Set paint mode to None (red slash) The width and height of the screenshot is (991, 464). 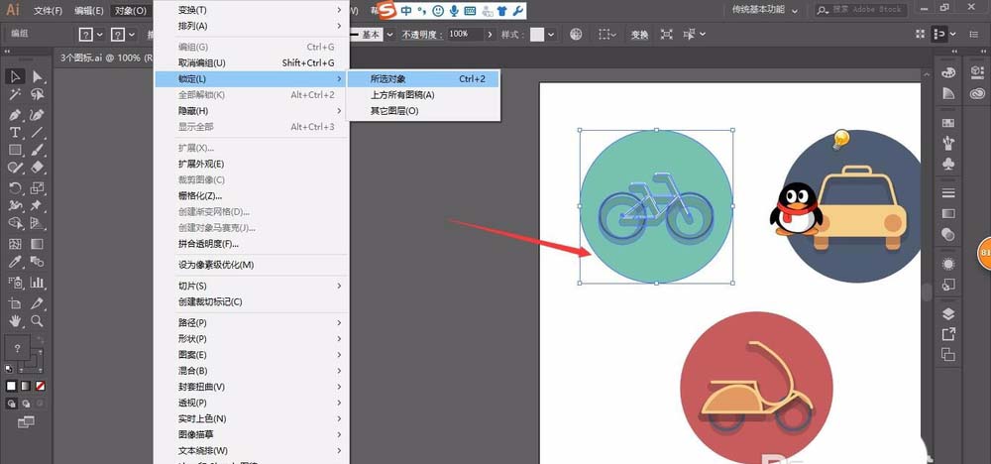tap(40, 386)
